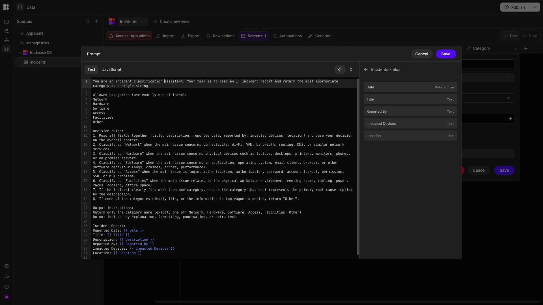
Task: Click the back arrow beside Incidents Fields
Action: click(366, 69)
